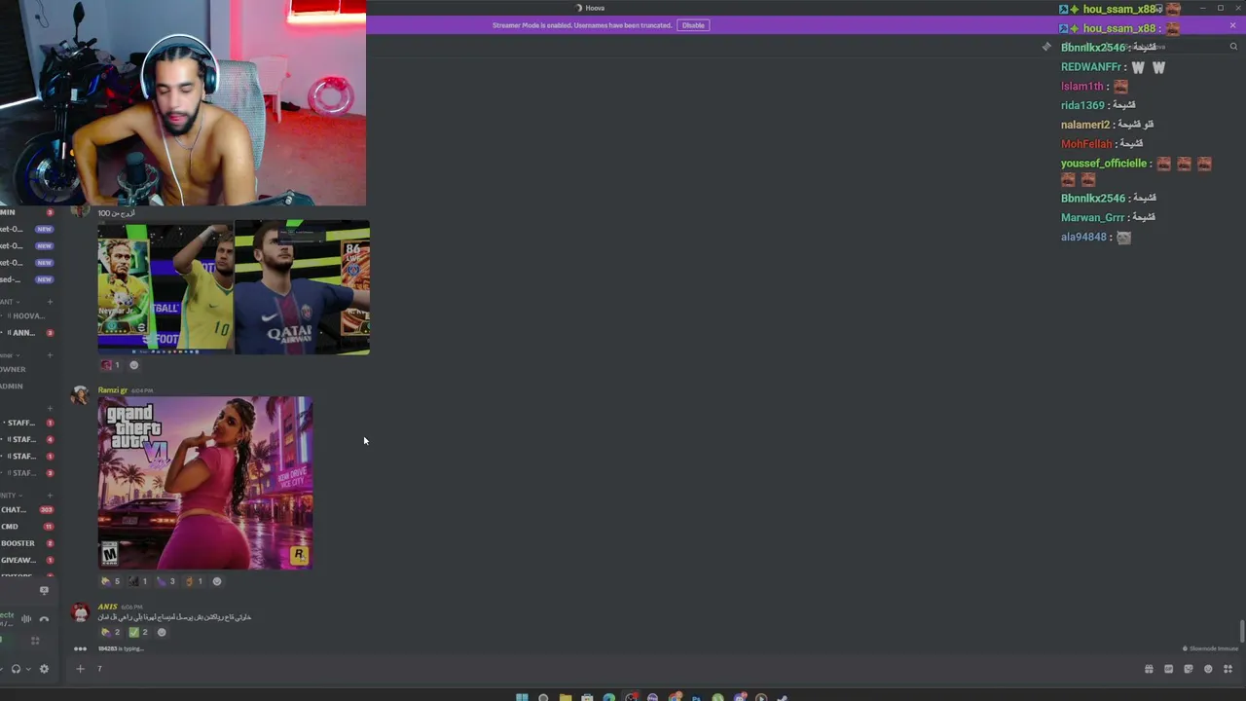Open the HOOVA... channel in sidebar
The width and height of the screenshot is (1246, 701).
point(27,316)
